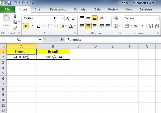Toggle Wrap Text icon
This screenshot has width=161, height=113.
116,18
